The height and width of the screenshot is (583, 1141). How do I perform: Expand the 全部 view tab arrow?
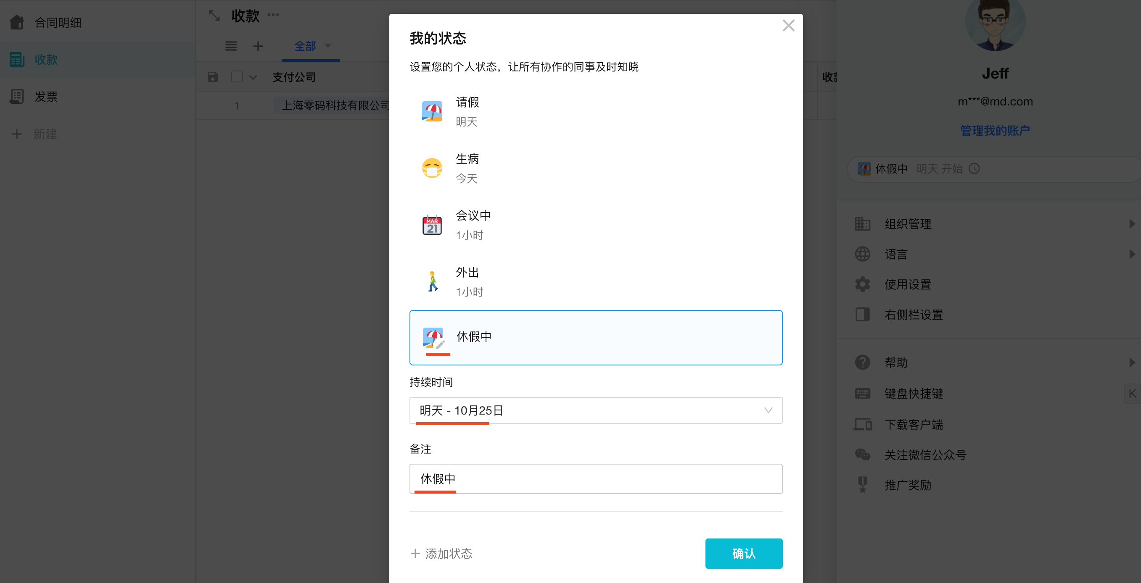(x=328, y=46)
